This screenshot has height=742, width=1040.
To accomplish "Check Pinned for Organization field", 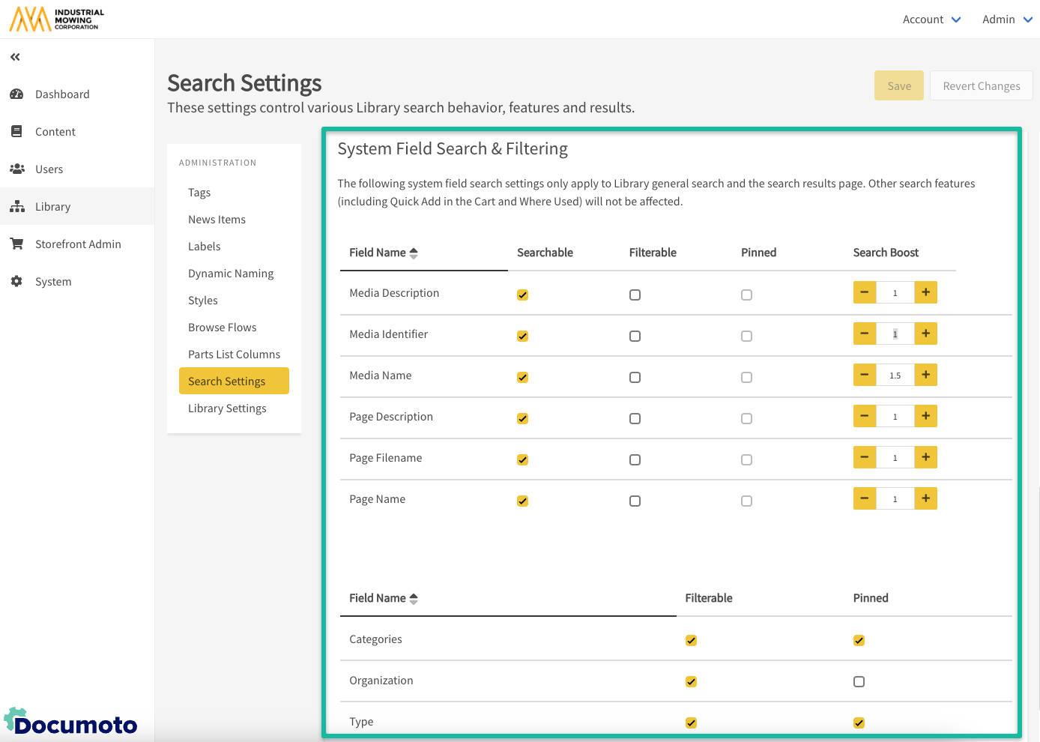I will 859,682.
